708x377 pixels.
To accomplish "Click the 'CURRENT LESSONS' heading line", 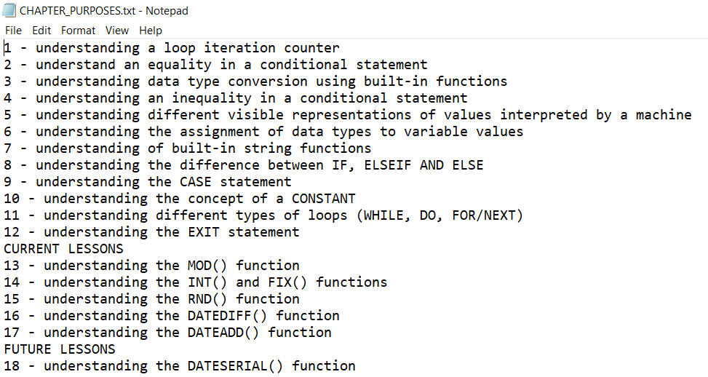I will [64, 249].
